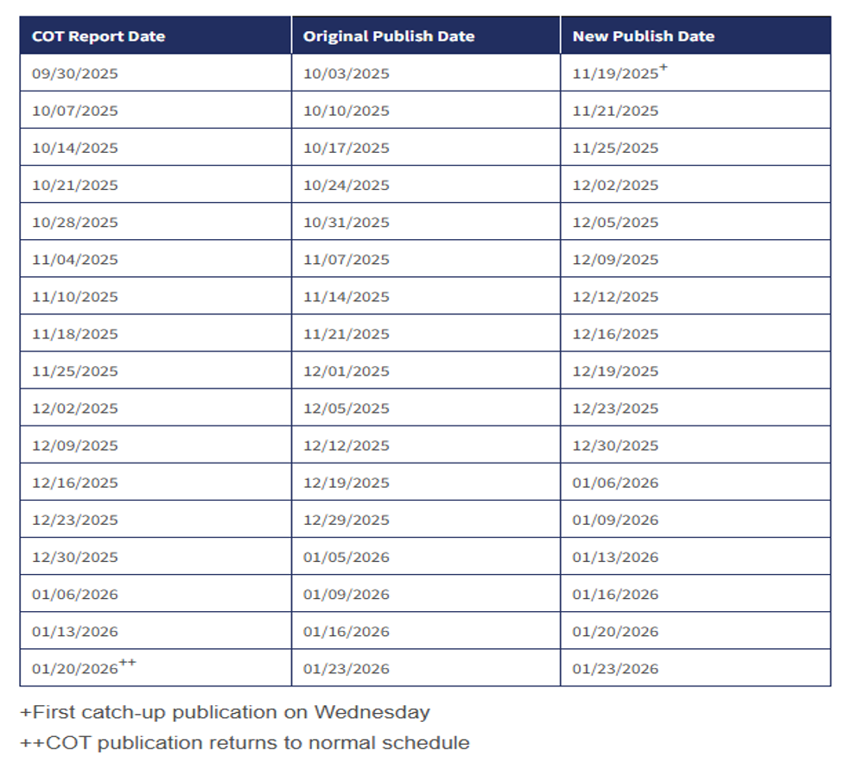Select 10/17/2025 in Original Publish Date column
Screen dimensions: 852x757
click(347, 148)
